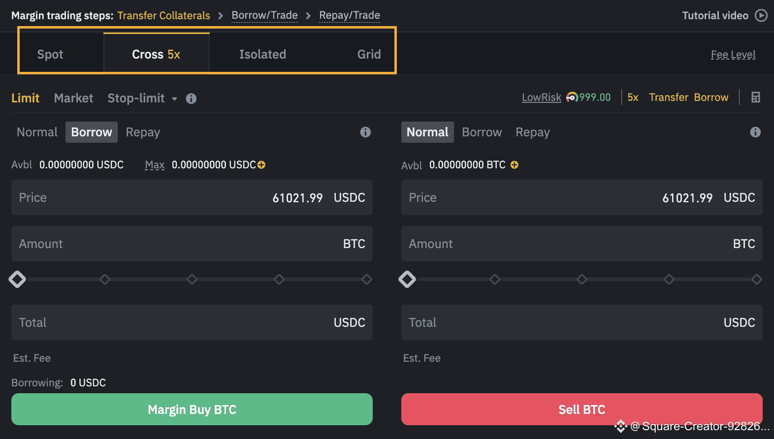The image size is (774, 439).
Task: Open the Fee Level link
Action: coord(733,55)
